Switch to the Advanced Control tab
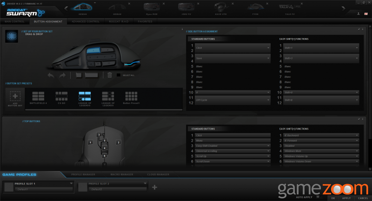The width and height of the screenshot is (372, 201). (86, 21)
